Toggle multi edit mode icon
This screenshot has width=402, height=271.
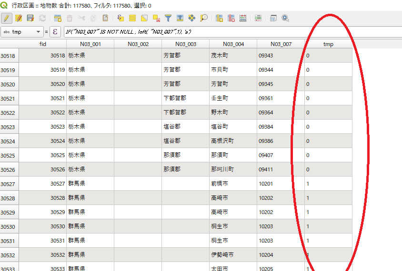pos(19,18)
